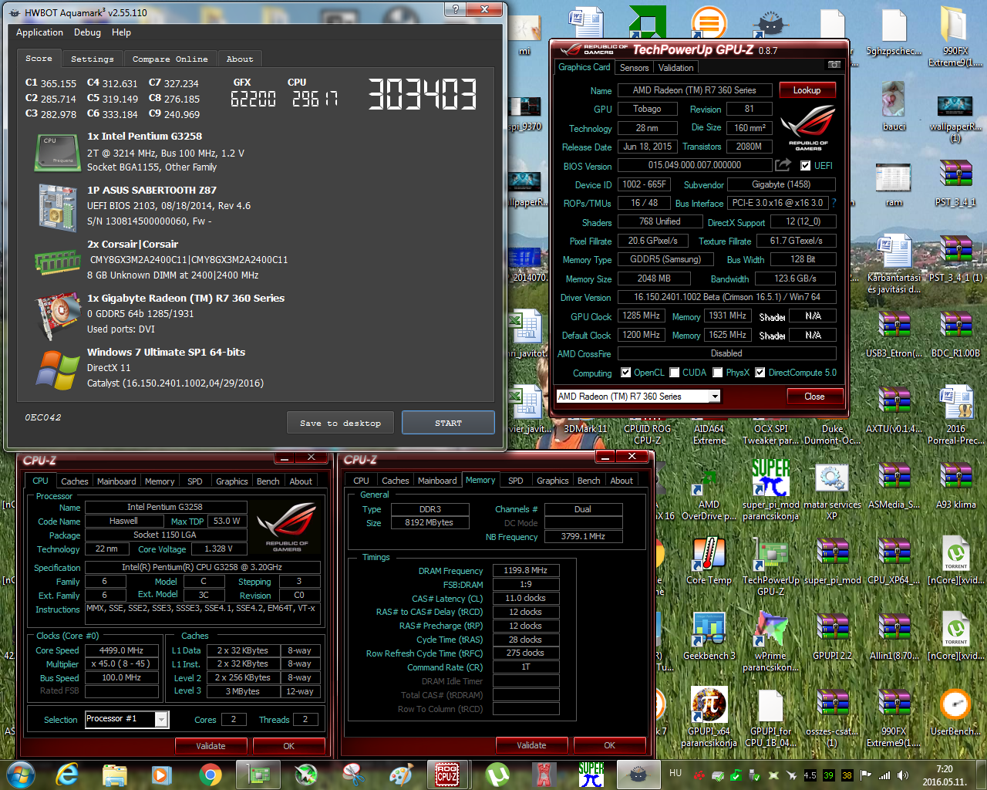Open the Validation tab in GPU-Z
The image size is (987, 790).
[x=675, y=68]
